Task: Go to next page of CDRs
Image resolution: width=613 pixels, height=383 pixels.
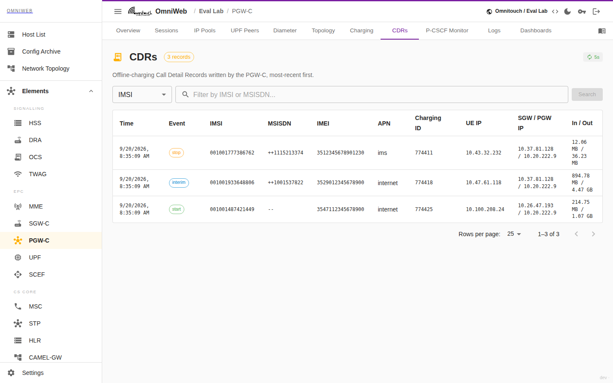Action: click(593, 234)
